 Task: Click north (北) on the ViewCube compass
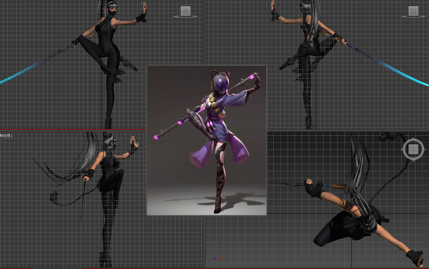[413, 139]
